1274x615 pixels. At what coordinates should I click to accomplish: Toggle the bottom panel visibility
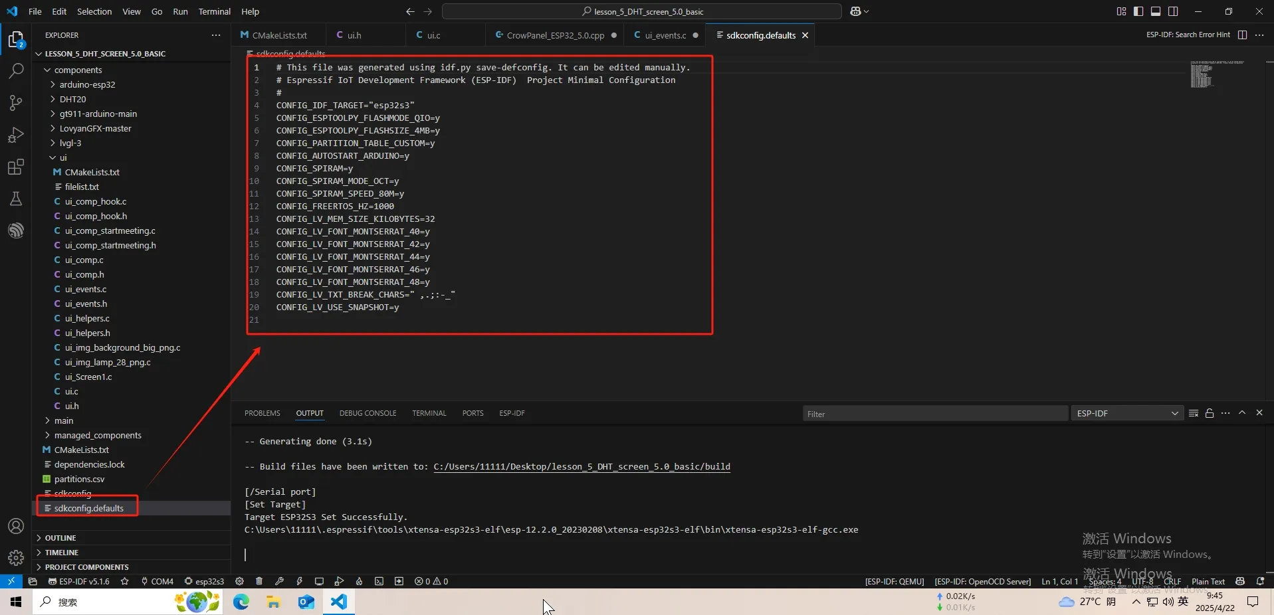pyautogui.click(x=1156, y=11)
